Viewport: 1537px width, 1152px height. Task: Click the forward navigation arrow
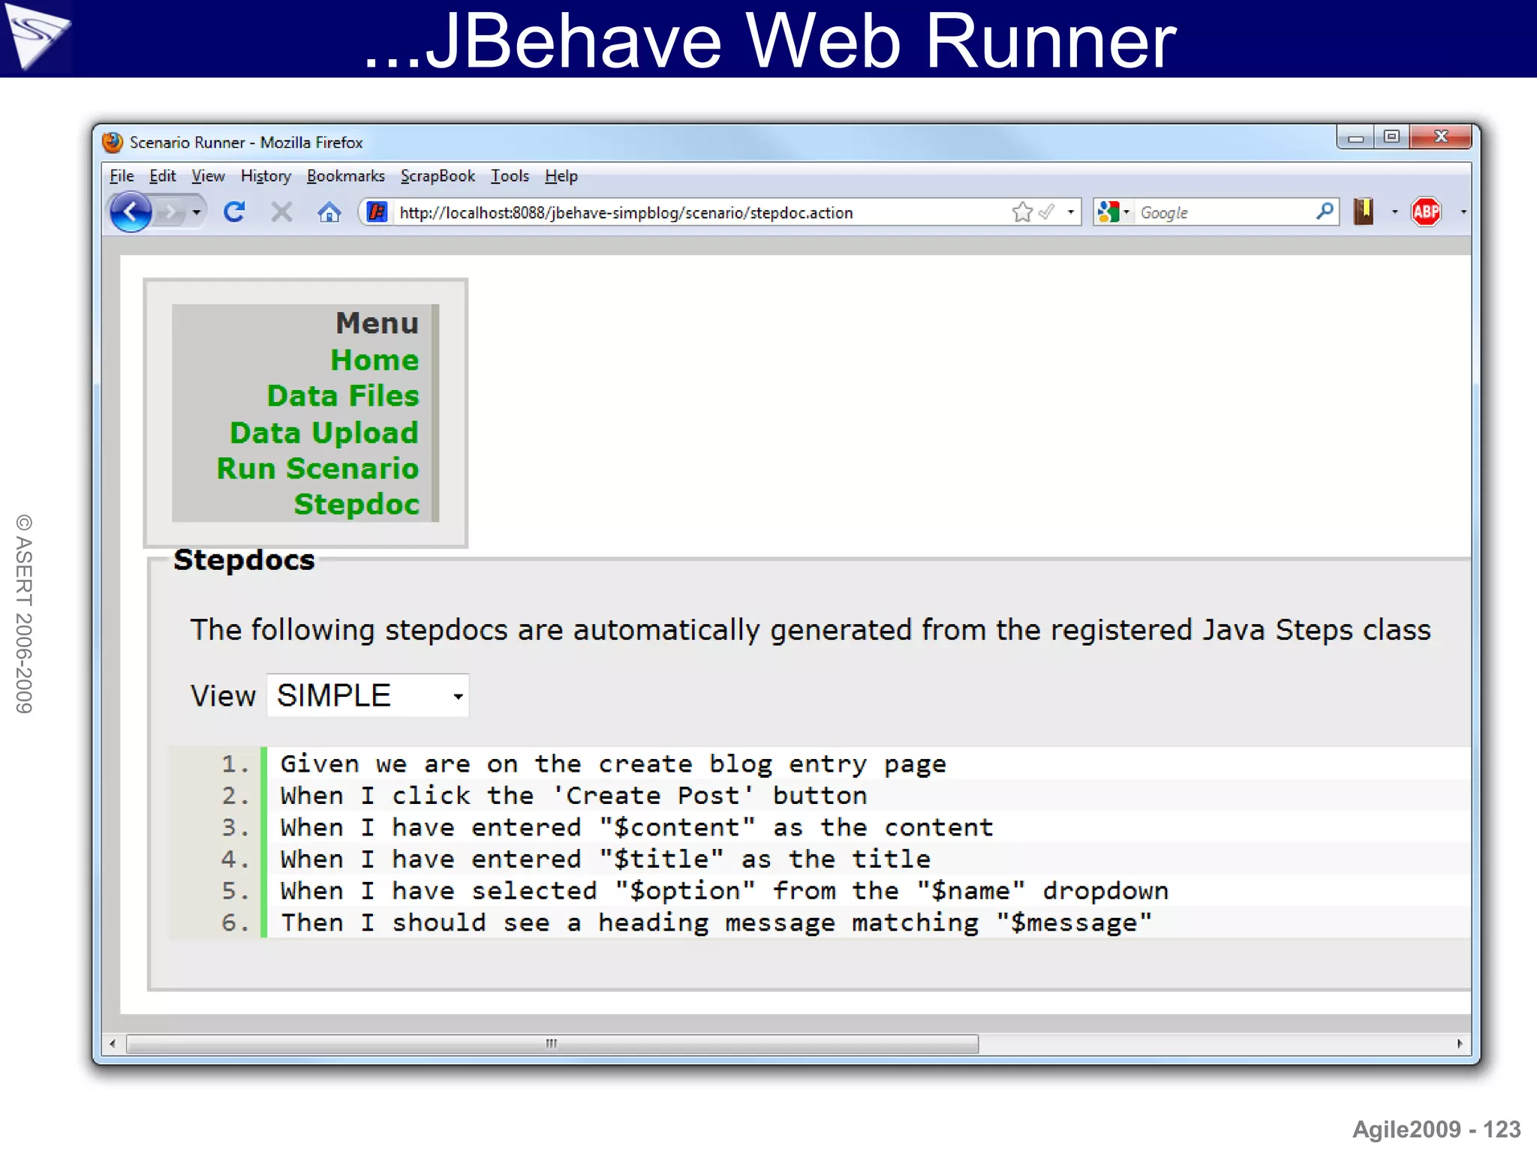click(171, 213)
